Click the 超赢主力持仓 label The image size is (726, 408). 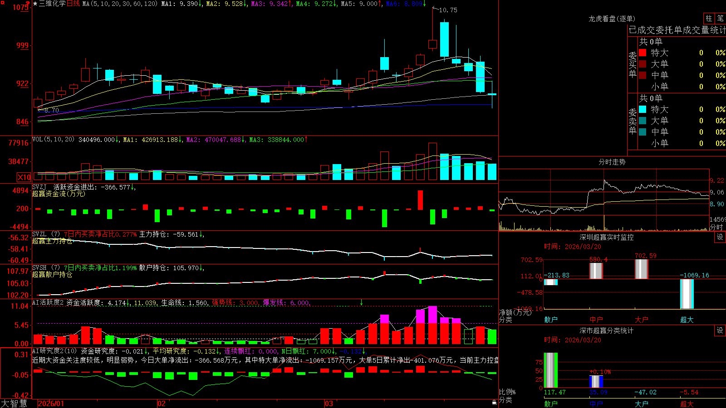click(x=52, y=241)
